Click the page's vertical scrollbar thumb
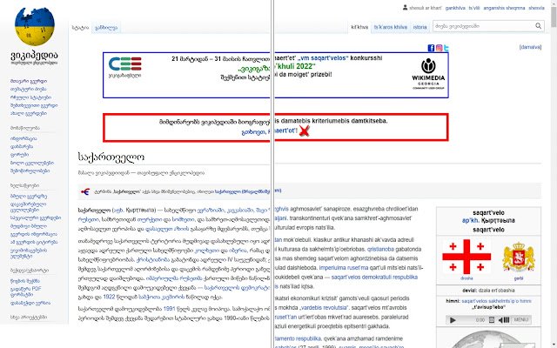This screenshot has height=348, width=557. pyautogui.click(x=554, y=16)
